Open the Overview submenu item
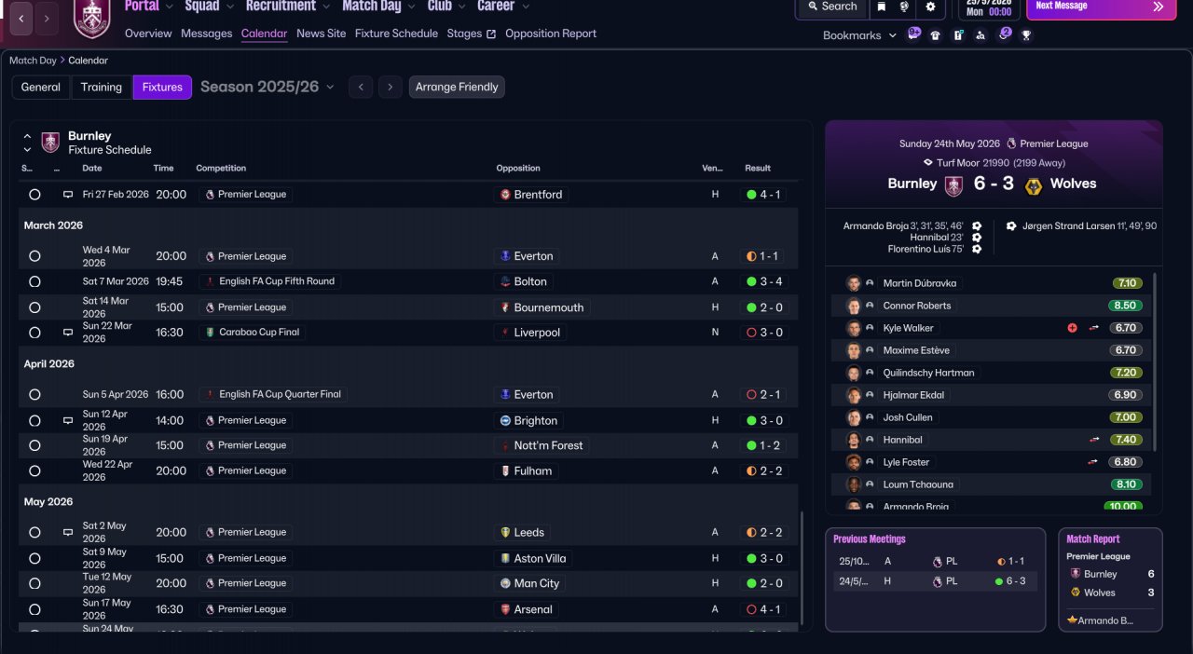The image size is (1193, 654). pyautogui.click(x=148, y=34)
